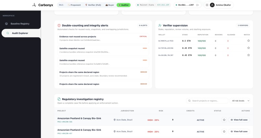Click the 0.5 ETH stake value
Screen dimensions: 261x138
[x=186, y=41]
